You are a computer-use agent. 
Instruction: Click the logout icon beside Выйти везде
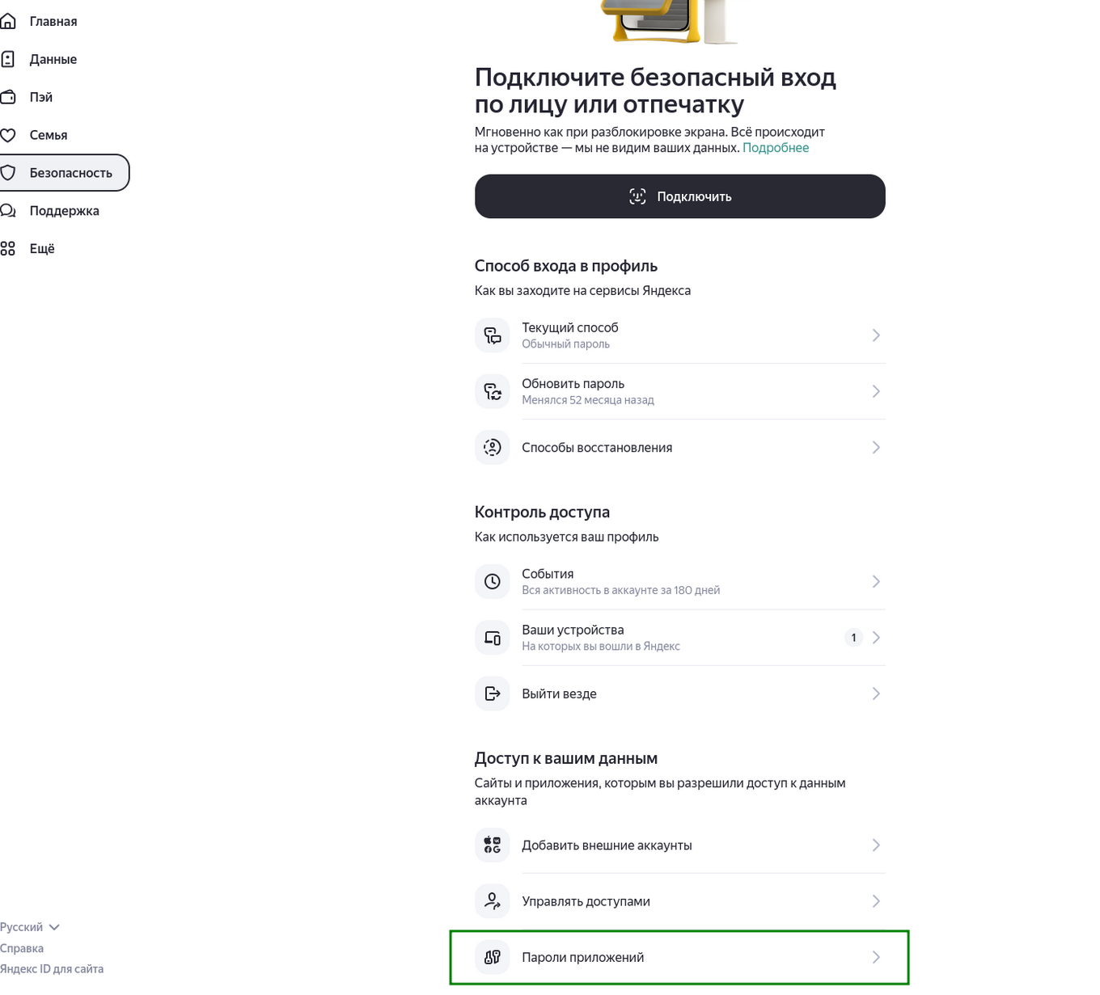pyautogui.click(x=492, y=694)
